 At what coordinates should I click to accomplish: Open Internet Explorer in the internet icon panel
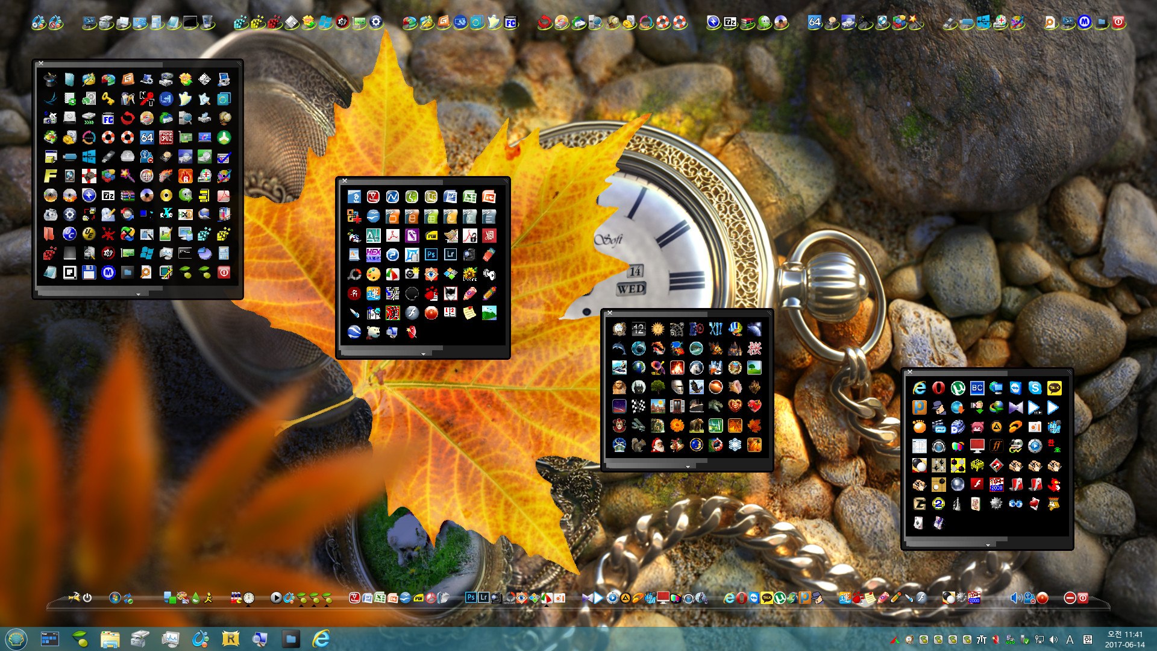tap(919, 388)
